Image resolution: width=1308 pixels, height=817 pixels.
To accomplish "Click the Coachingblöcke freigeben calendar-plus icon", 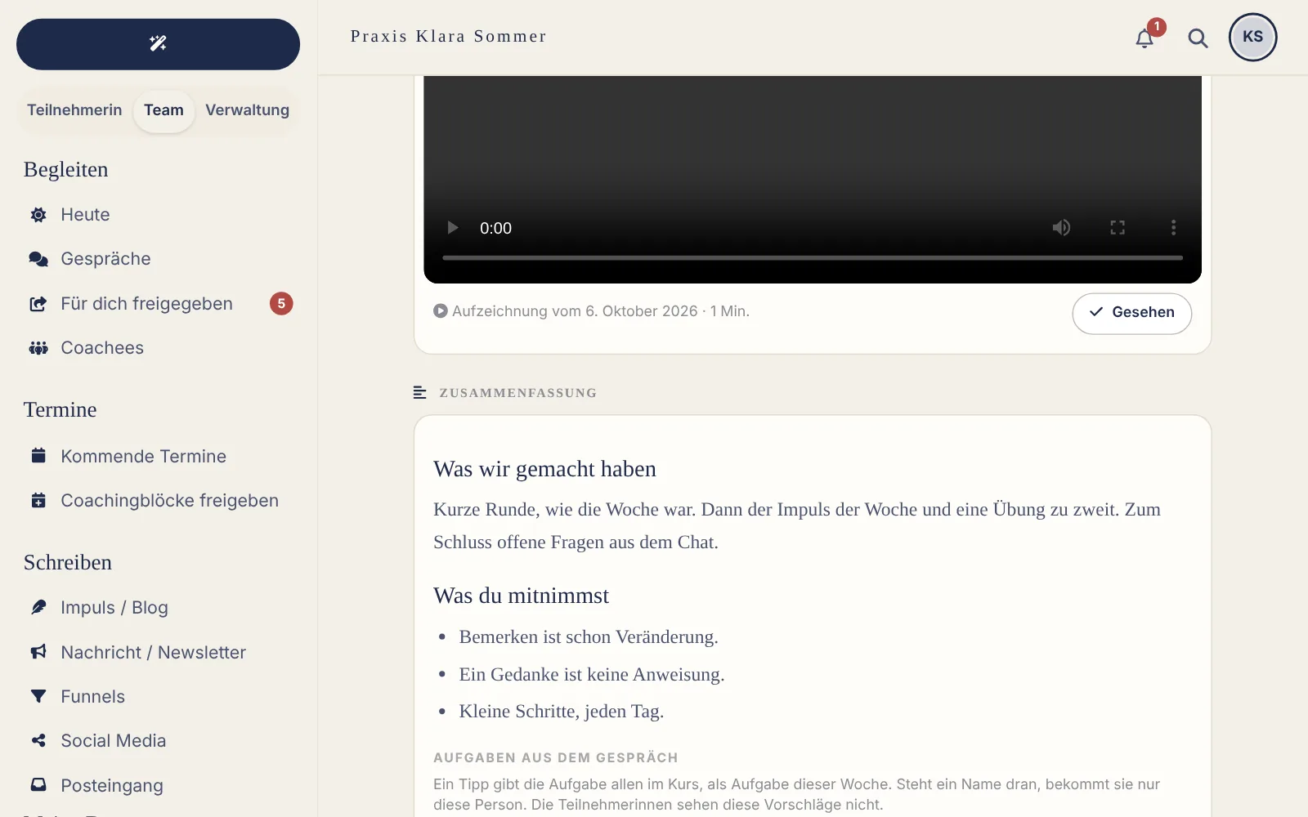I will (38, 500).
